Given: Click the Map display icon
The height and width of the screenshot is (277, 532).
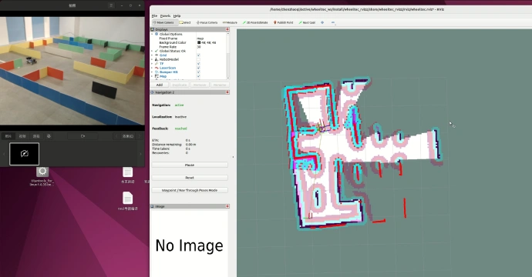Looking at the screenshot, I should [157, 76].
